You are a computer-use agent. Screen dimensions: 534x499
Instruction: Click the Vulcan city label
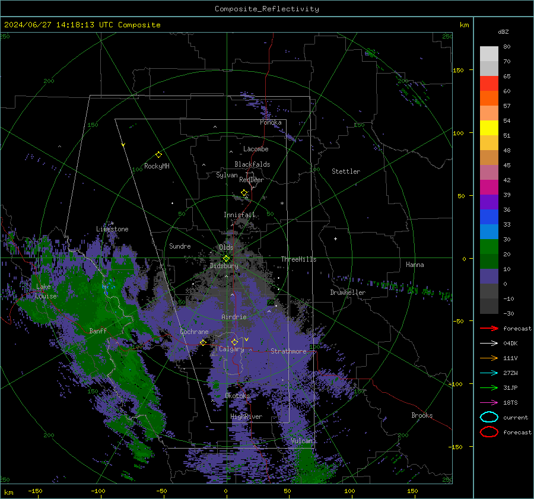pyautogui.click(x=302, y=441)
